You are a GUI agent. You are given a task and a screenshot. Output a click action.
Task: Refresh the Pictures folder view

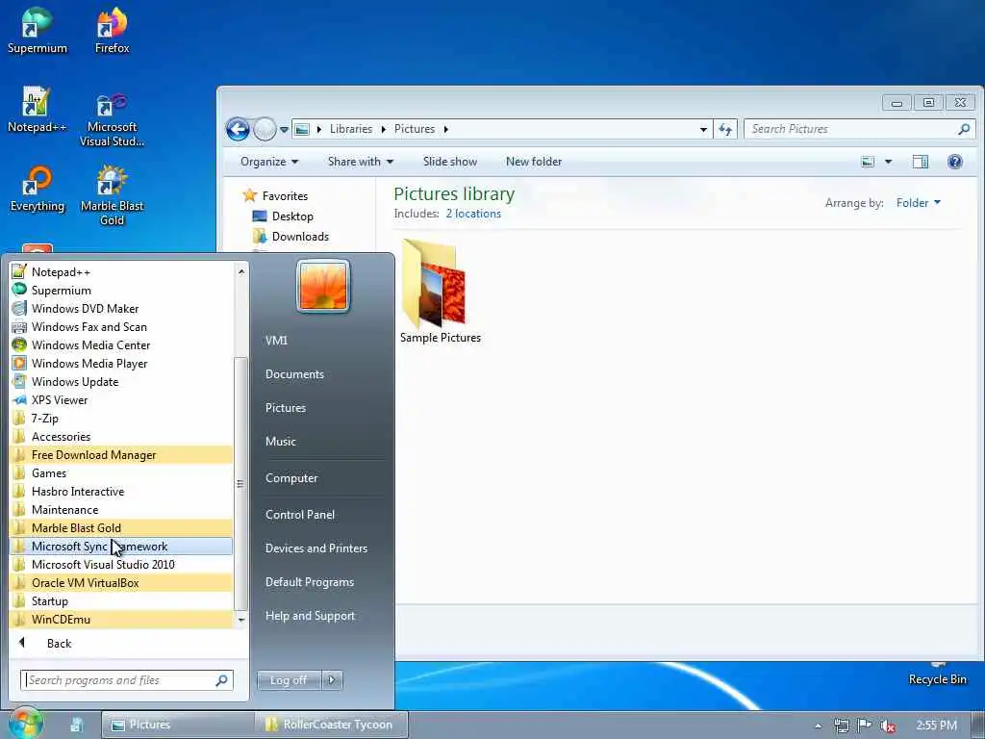pos(725,130)
